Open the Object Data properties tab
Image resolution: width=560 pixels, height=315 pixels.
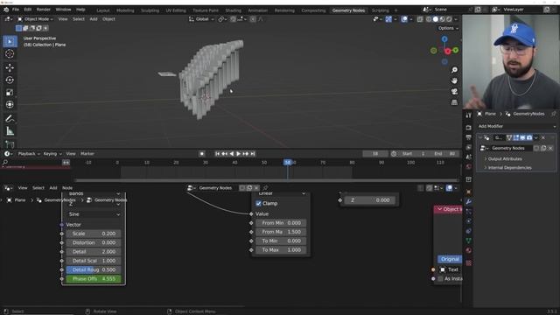tap(469, 241)
